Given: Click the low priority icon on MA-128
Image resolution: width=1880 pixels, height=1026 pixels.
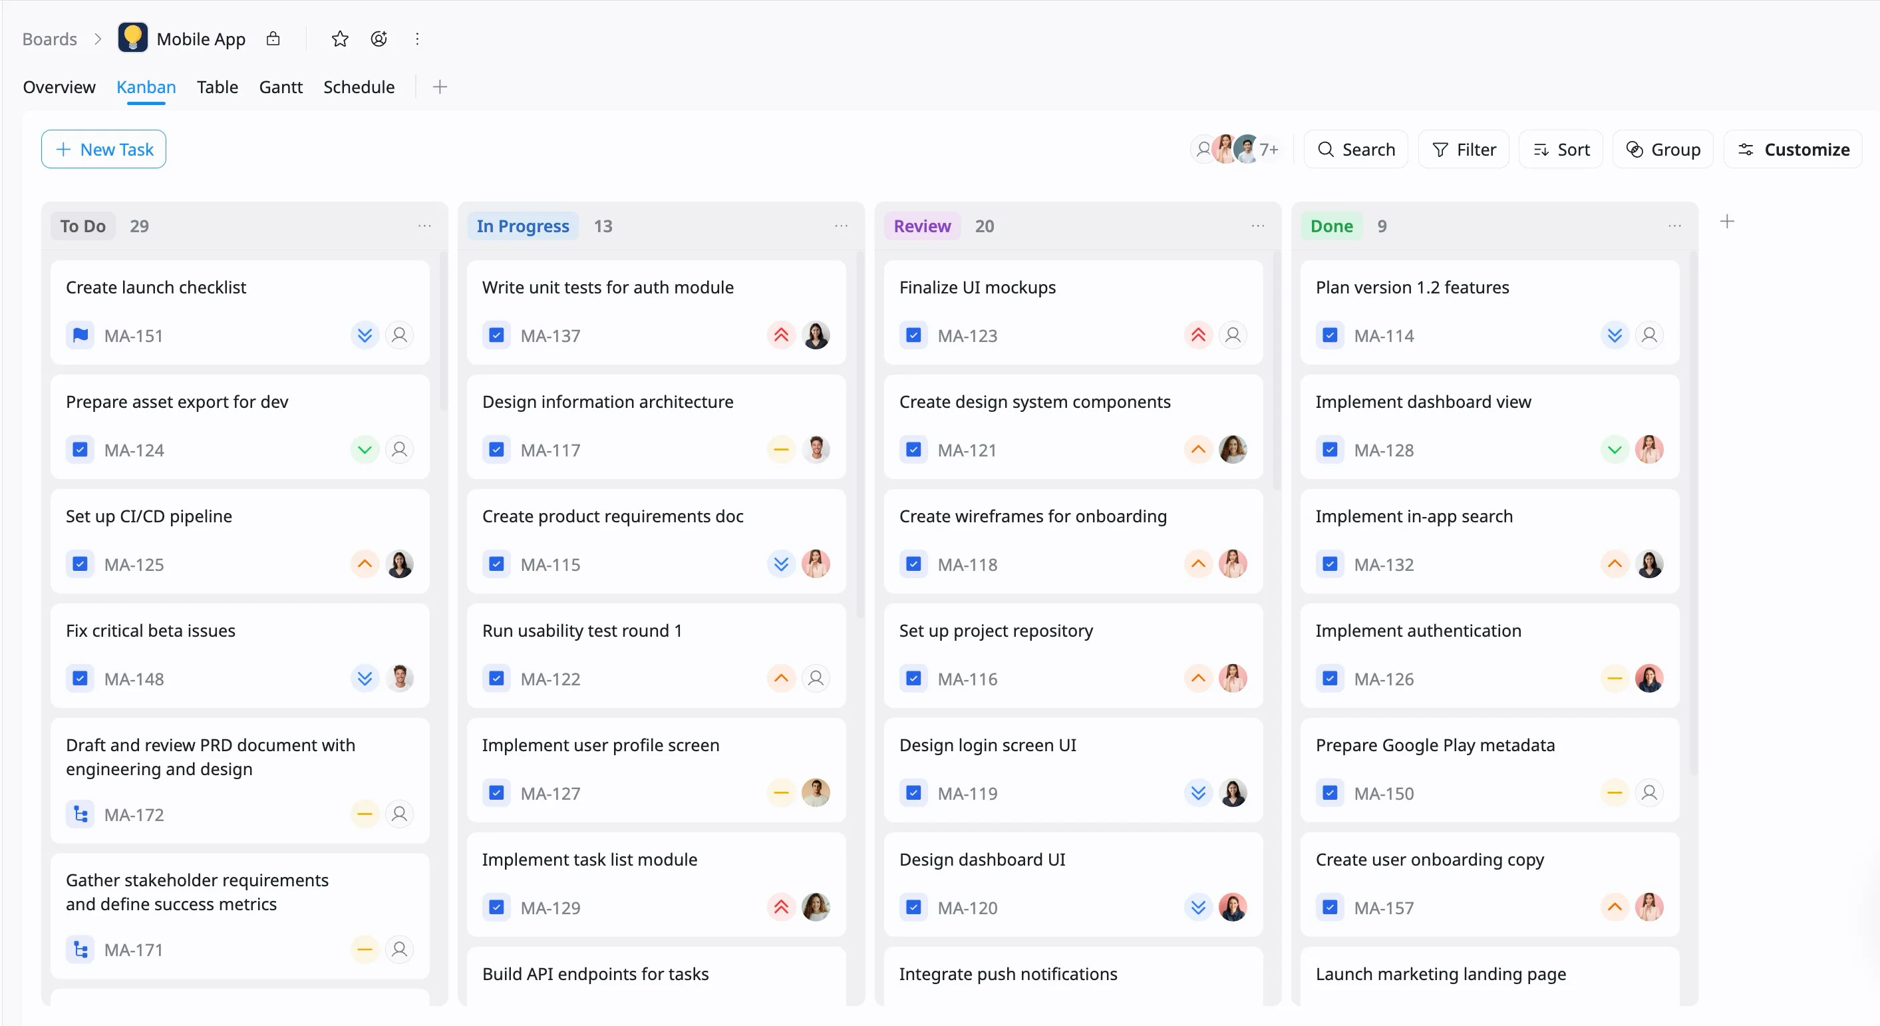Looking at the screenshot, I should [x=1615, y=450].
